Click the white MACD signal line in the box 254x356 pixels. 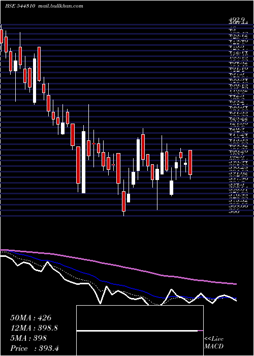pos(137,331)
